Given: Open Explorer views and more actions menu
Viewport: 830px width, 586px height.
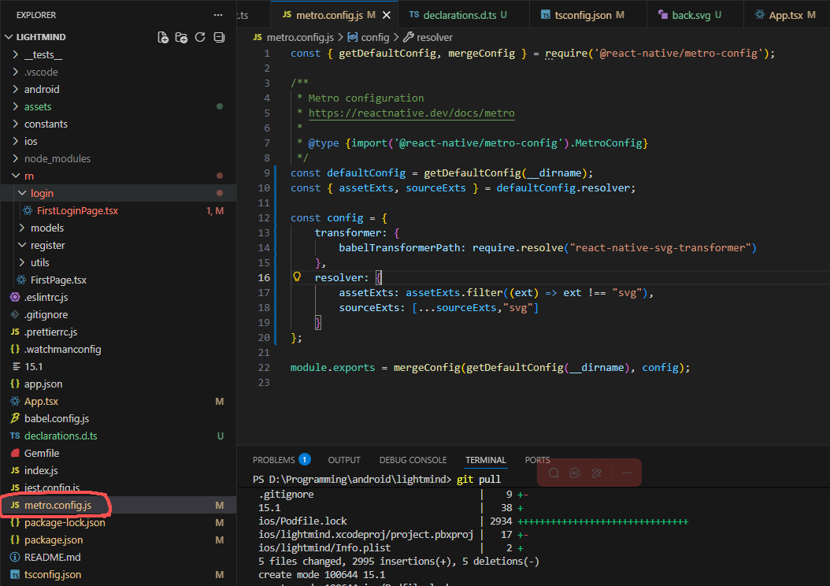Looking at the screenshot, I should (x=218, y=15).
